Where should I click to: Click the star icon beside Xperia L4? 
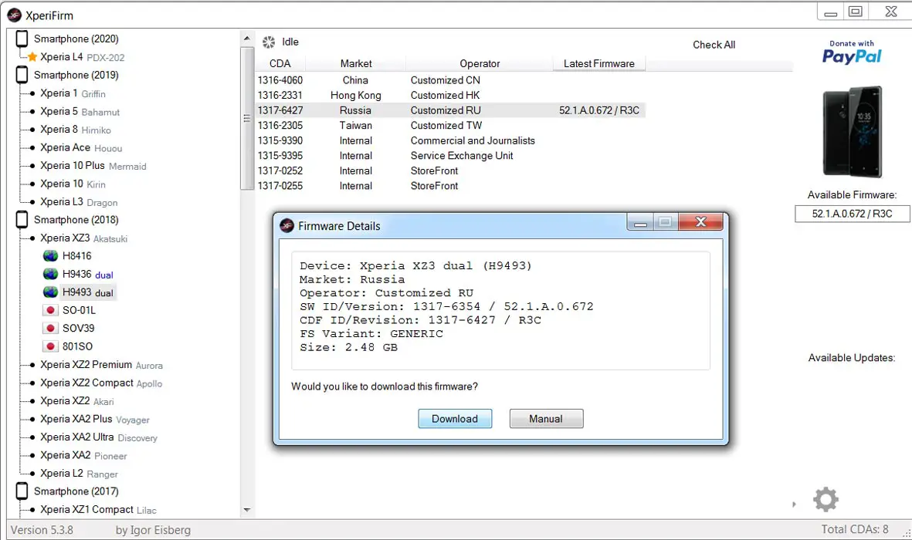[32, 56]
